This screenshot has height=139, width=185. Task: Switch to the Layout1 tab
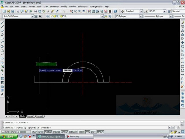tap(31, 116)
